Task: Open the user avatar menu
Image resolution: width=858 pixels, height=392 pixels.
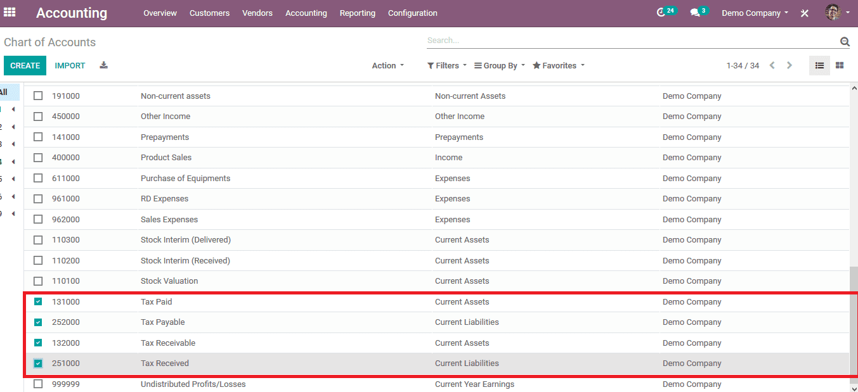Action: click(836, 12)
